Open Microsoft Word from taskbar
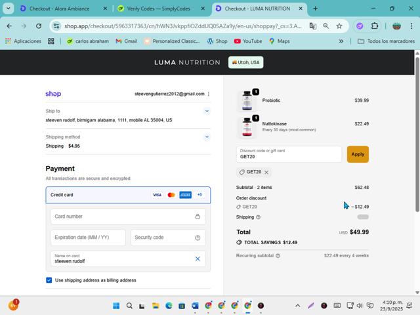The height and width of the screenshot is (315, 420). 195,306
